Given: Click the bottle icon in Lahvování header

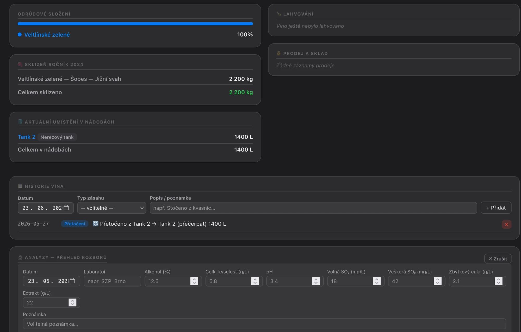Looking at the screenshot, I should (x=279, y=14).
